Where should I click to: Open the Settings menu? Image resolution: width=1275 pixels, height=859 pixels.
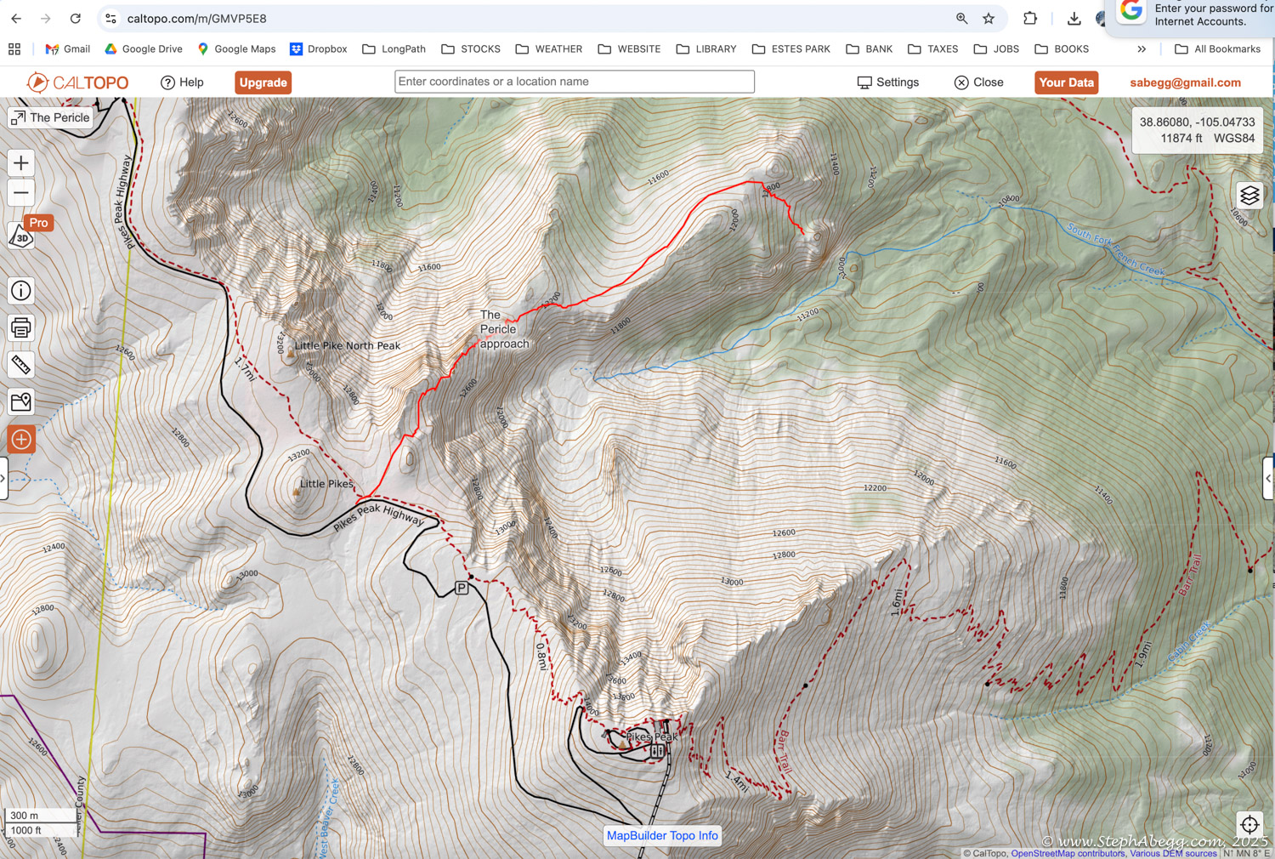(887, 82)
